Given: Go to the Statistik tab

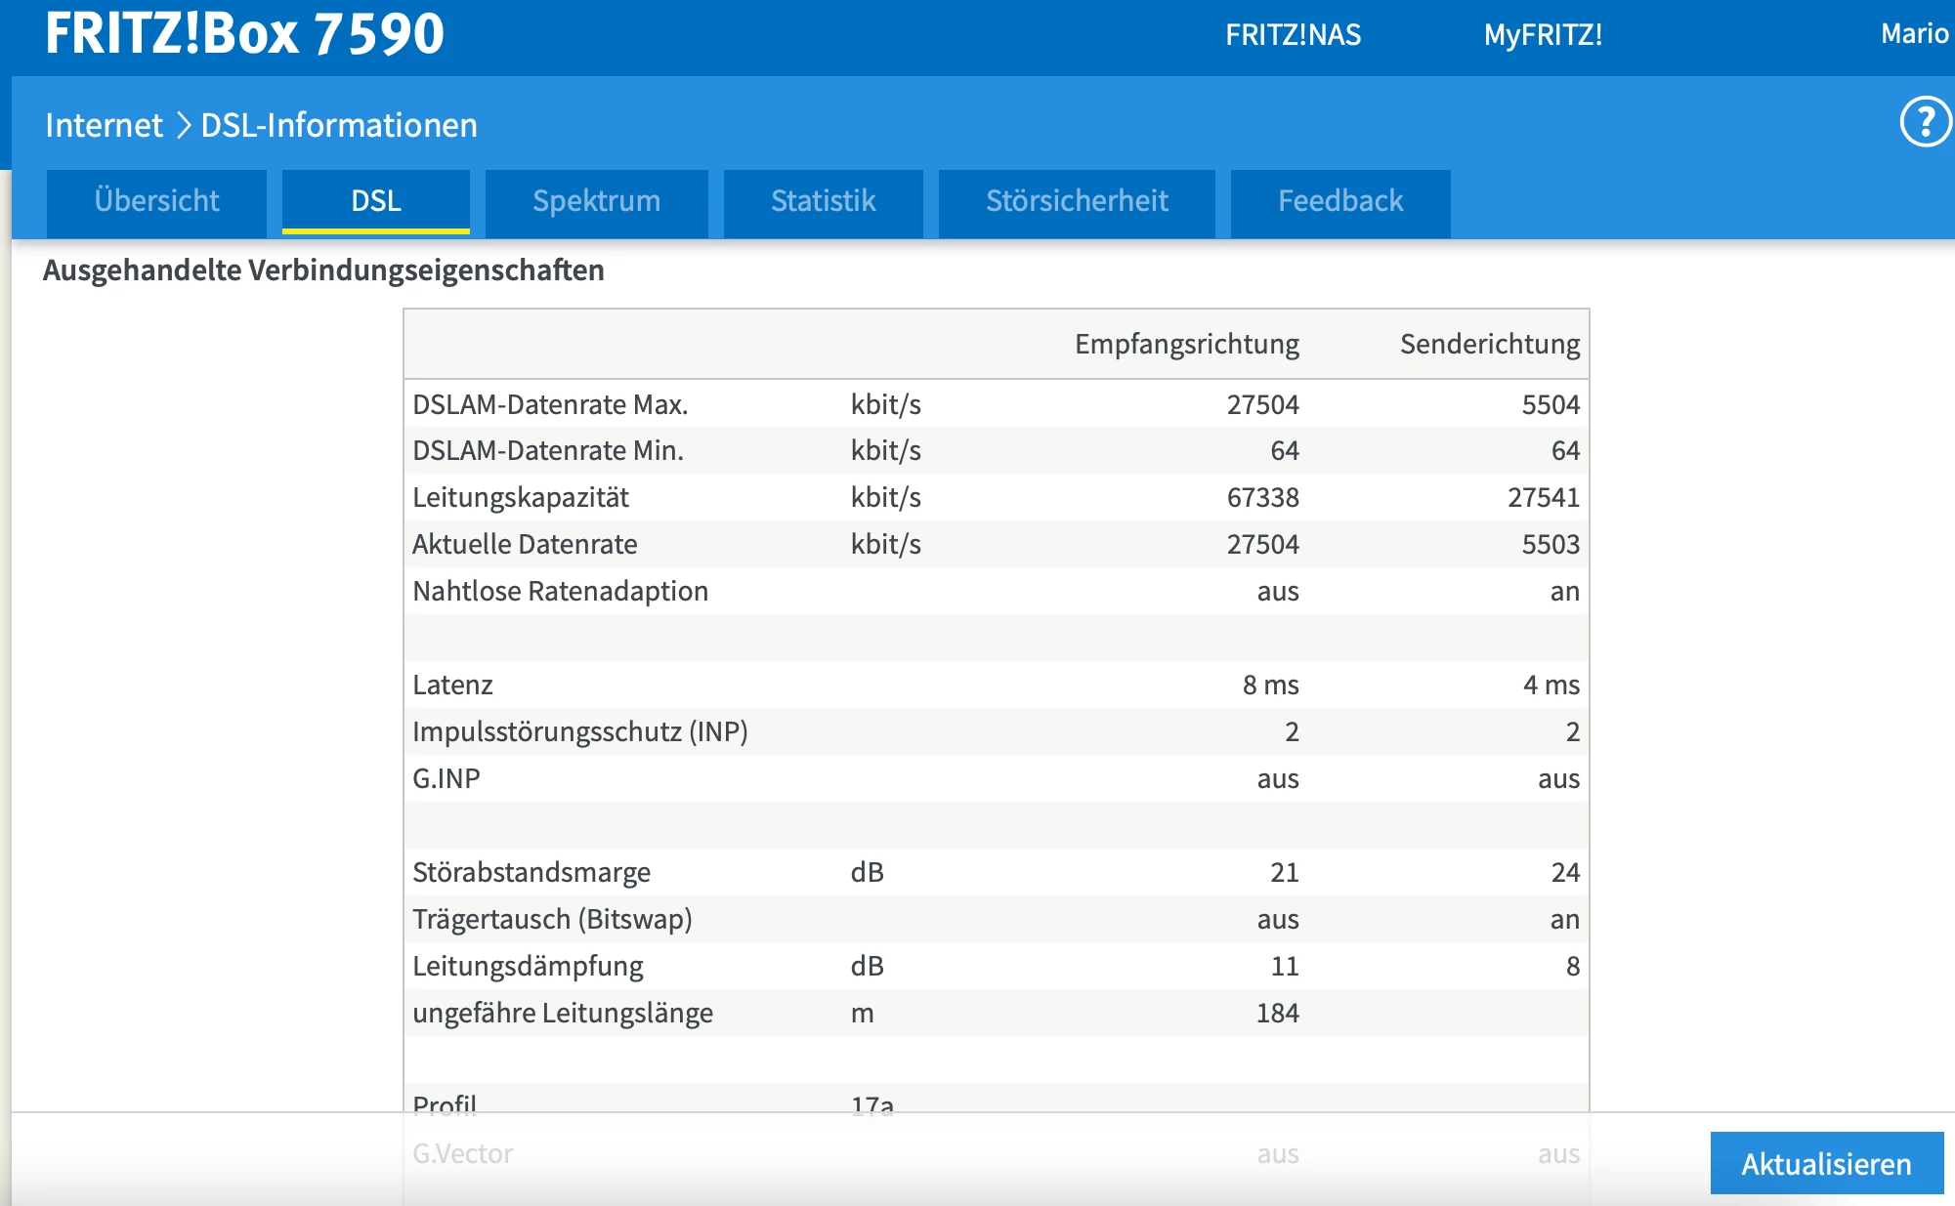Looking at the screenshot, I should (x=823, y=201).
